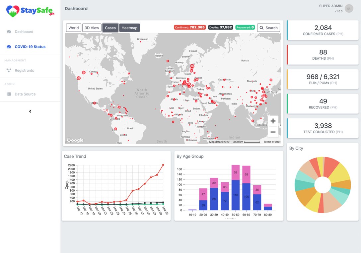Click the Dashboard gauge icon in sidebar
The width and height of the screenshot is (361, 253).
pyautogui.click(x=9, y=32)
